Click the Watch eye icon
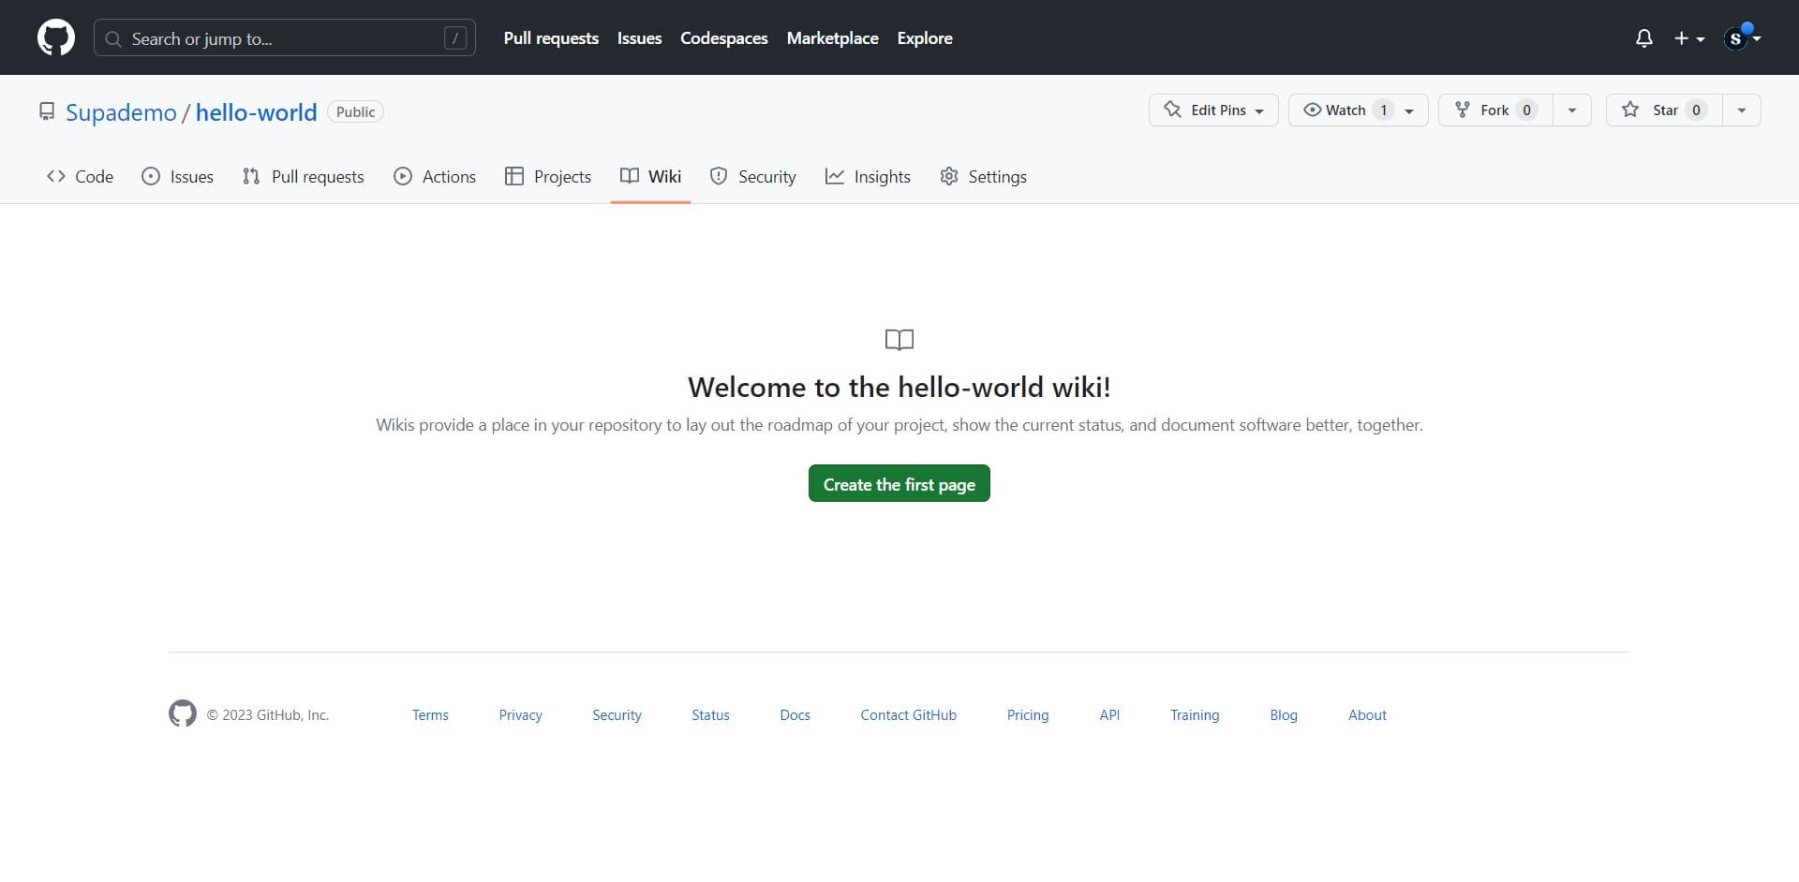1799x882 pixels. [x=1313, y=110]
